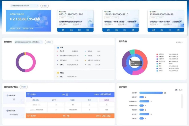Click the refresh button beside company selector
189x126 pixels.
coord(45,5)
